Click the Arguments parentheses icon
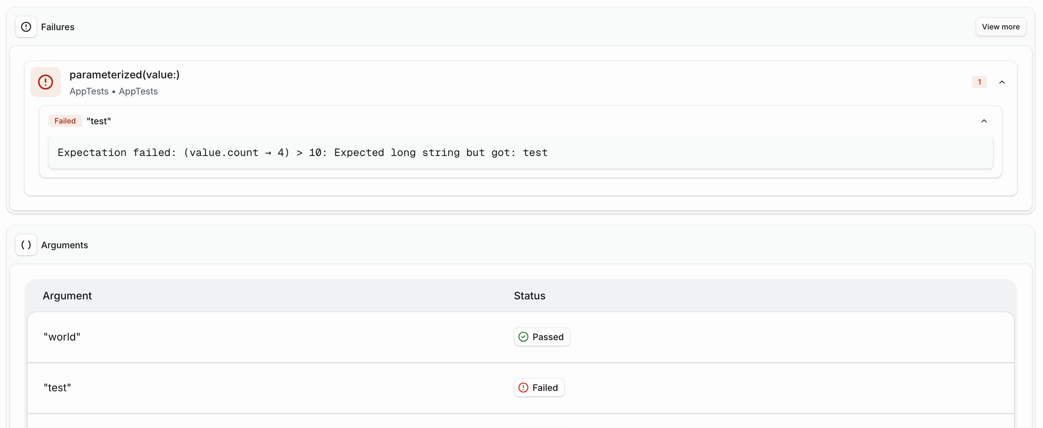Image resolution: width=1043 pixels, height=428 pixels. click(x=26, y=245)
